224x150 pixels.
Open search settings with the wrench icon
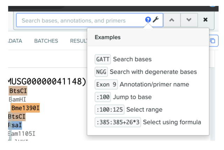(x=156, y=20)
